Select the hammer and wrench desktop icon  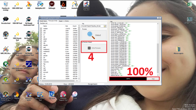point(6,50)
